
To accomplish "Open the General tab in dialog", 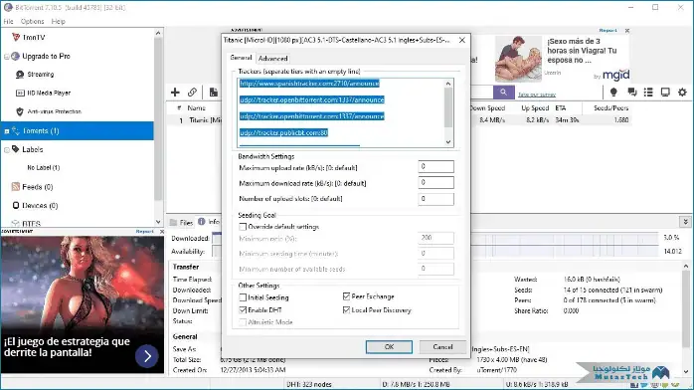I will point(242,58).
